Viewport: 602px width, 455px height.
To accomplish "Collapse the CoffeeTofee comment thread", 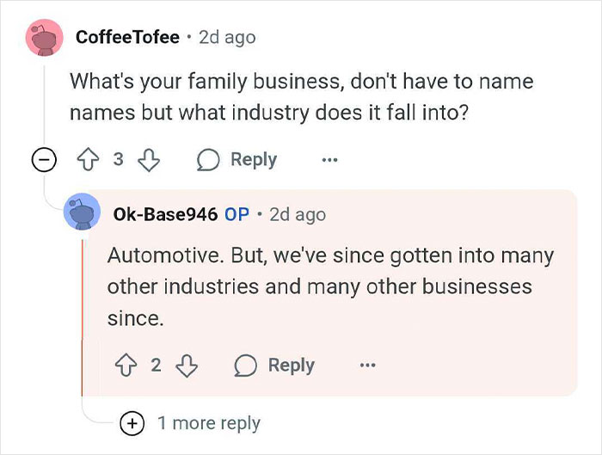I will coord(44,159).
